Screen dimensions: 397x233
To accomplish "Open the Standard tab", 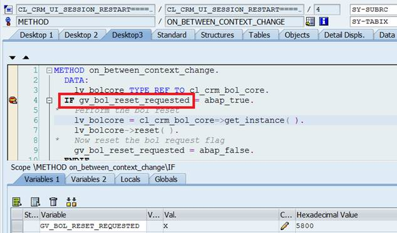I will click(172, 35).
